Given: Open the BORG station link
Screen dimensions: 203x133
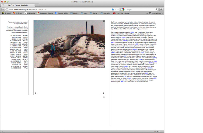Looking at the screenshot, I should 151,63.
